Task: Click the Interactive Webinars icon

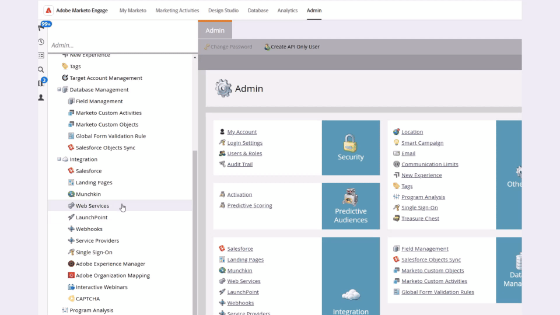Action: coord(71,287)
